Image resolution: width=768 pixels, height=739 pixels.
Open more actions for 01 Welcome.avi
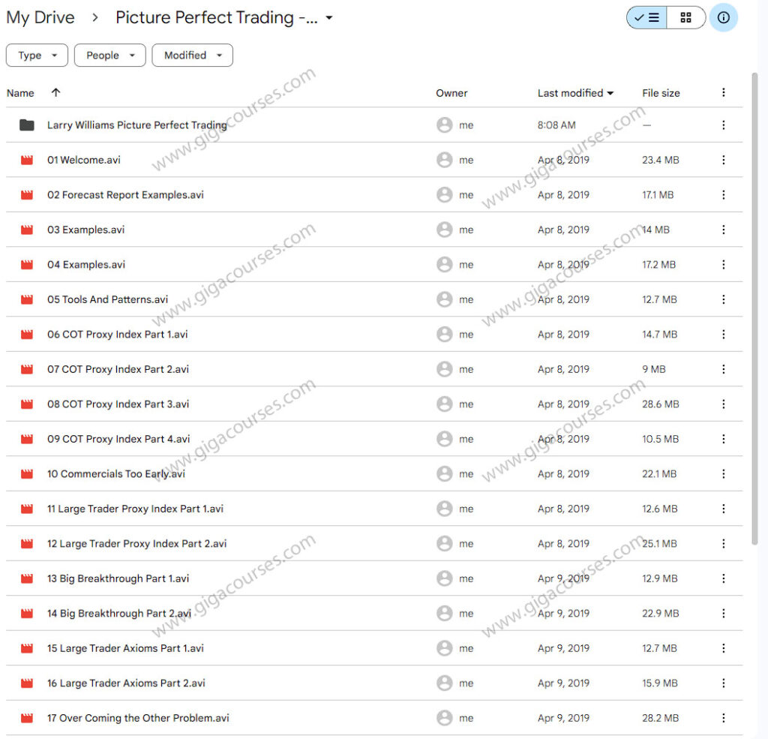tap(723, 160)
